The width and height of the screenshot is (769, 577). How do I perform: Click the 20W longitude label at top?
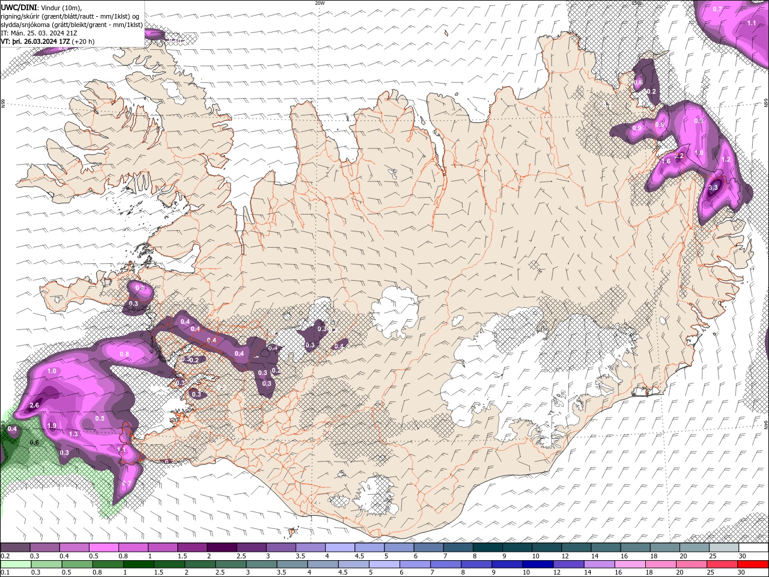click(x=320, y=3)
